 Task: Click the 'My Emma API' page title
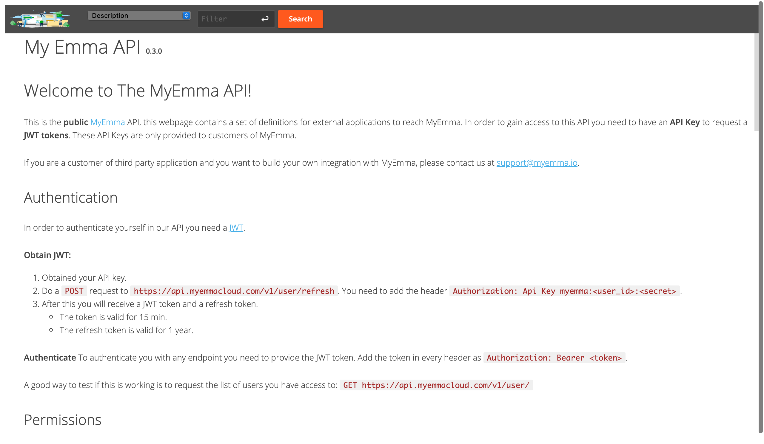click(82, 47)
